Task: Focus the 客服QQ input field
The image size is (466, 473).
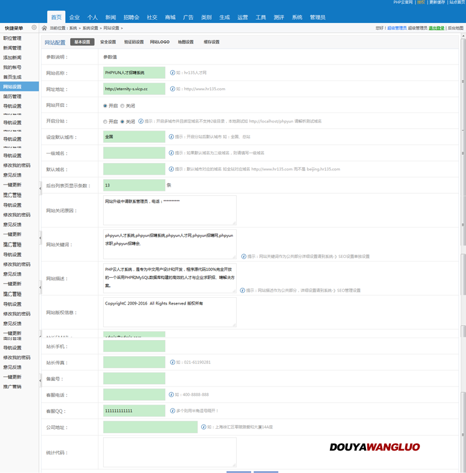Action: coord(134,411)
